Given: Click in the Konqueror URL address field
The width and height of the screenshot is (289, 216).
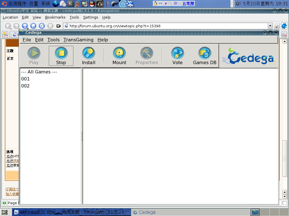Looking at the screenshot, I should pos(165,26).
